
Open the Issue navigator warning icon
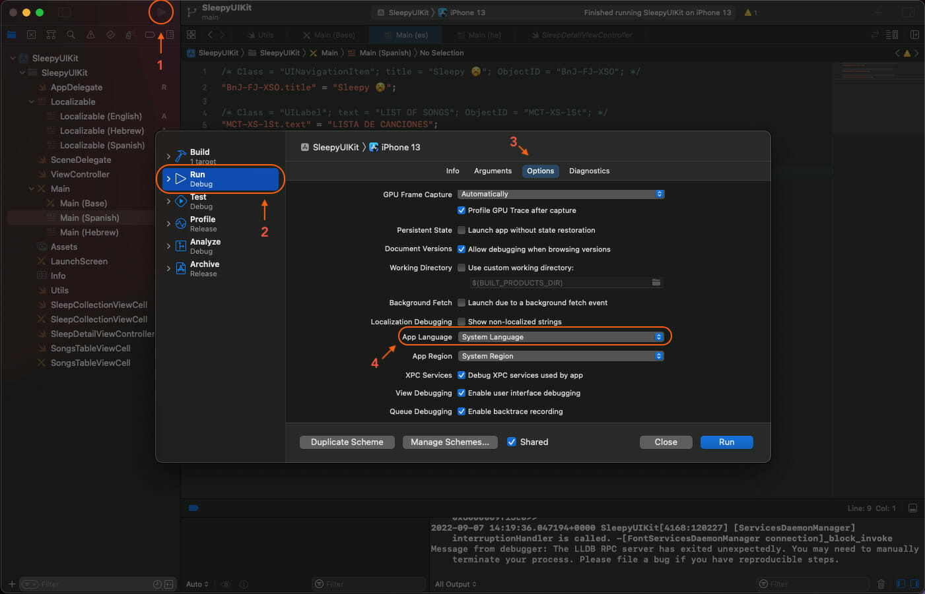point(90,35)
